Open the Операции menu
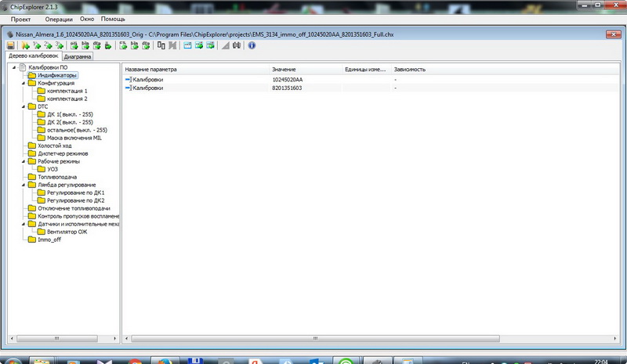The width and height of the screenshot is (627, 364). tap(59, 18)
